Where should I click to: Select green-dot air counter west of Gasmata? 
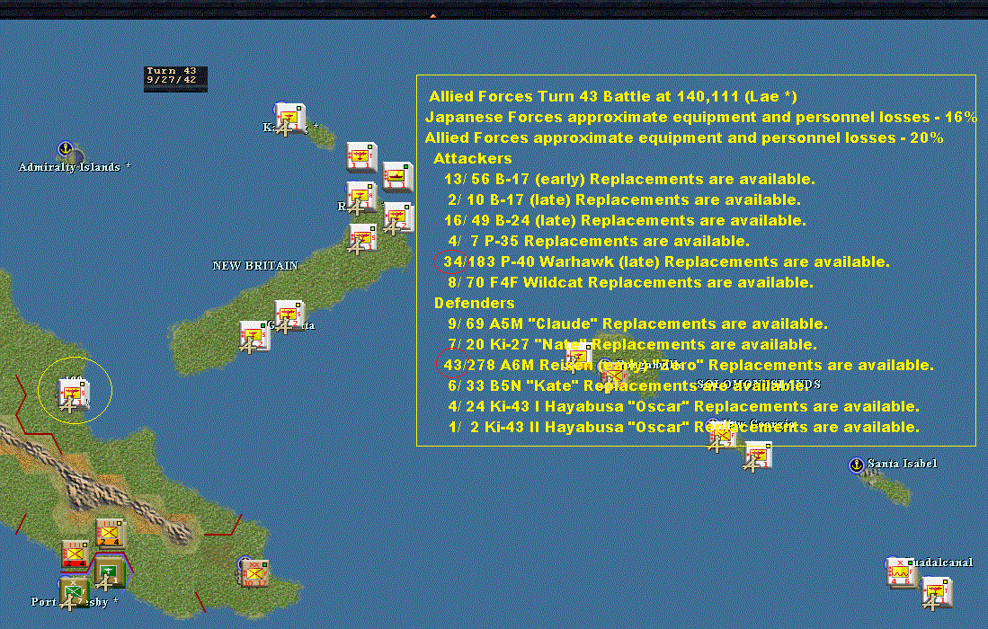tap(254, 335)
